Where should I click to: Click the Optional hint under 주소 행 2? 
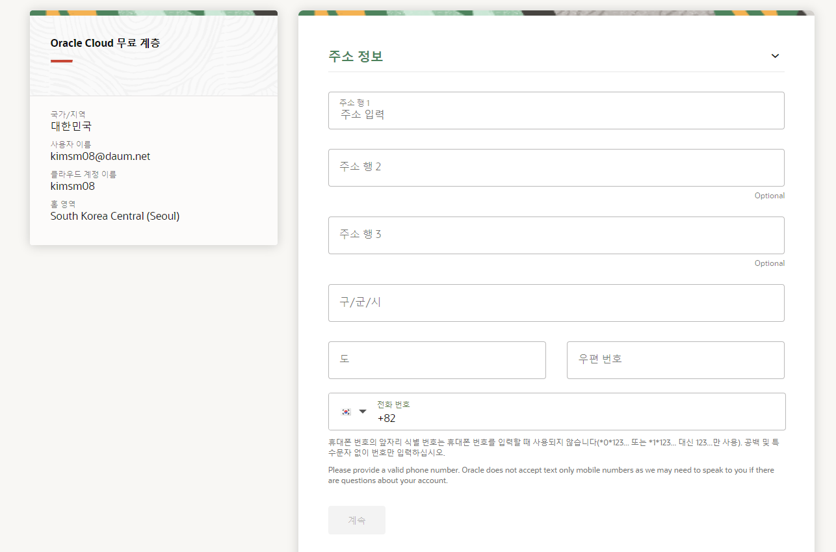[x=770, y=196]
